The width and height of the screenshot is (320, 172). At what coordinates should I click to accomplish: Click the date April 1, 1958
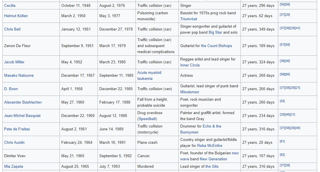click(72, 89)
